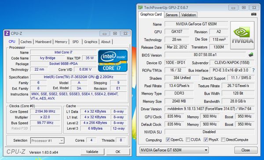Image resolution: width=264 pixels, height=160 pixels.
Task: Switch to the CPU tab in CPU-Z
Action: point(12,42)
